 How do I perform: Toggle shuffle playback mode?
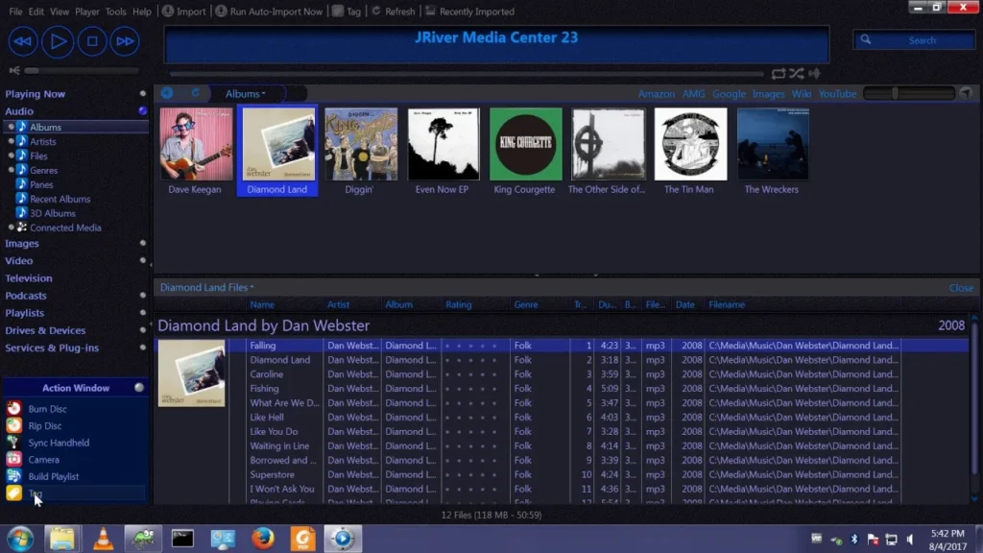click(795, 72)
